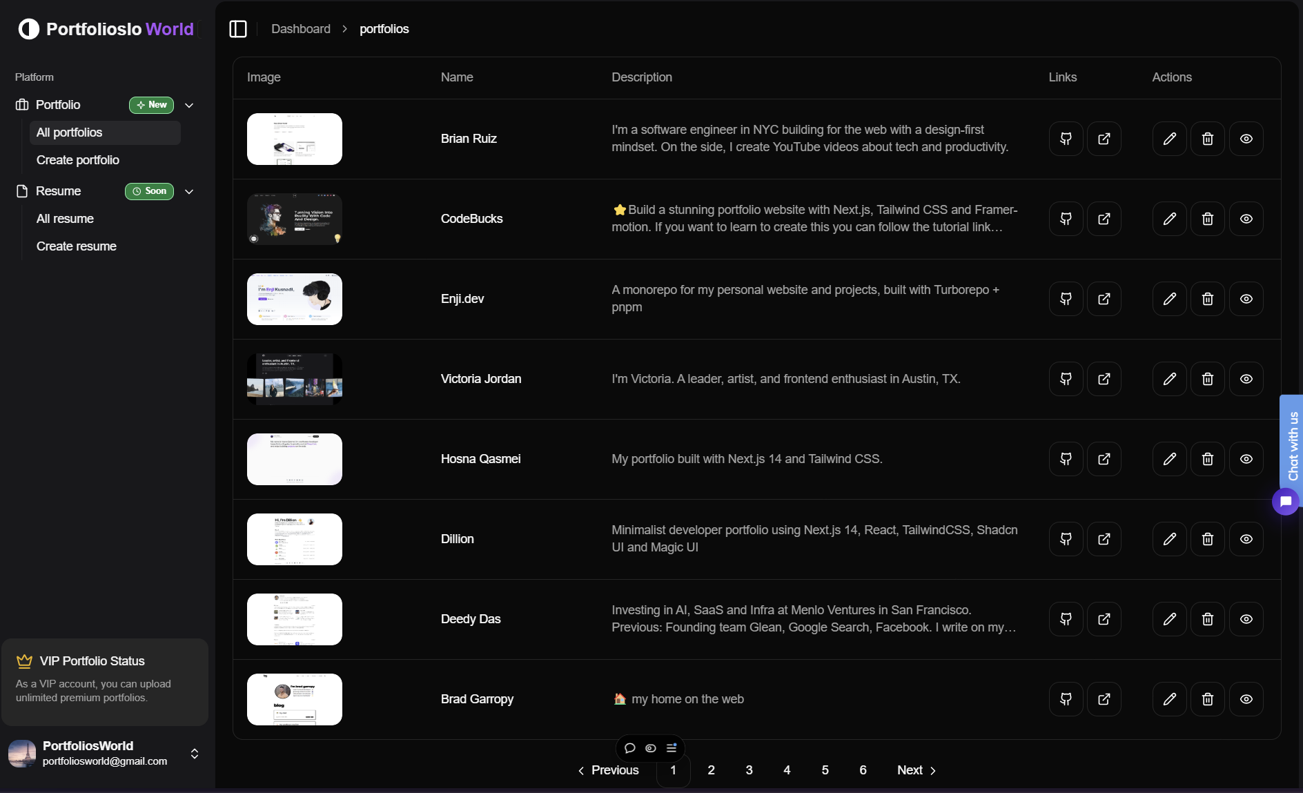The image size is (1303, 793).
Task: Open the Enji.dev portfolio thumbnail
Action: click(295, 299)
